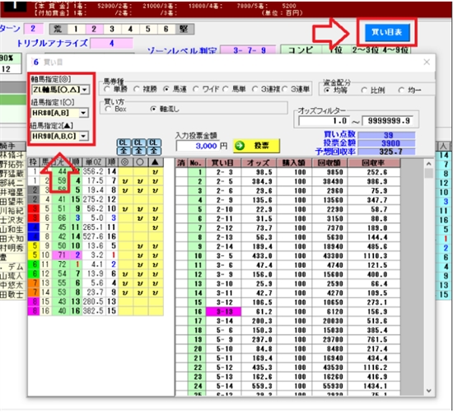The image size is (453, 412).
Task: Click the 消 column header
Action: pos(181,163)
